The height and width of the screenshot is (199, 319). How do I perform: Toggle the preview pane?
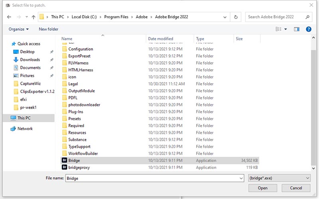pyautogui.click(x=297, y=29)
